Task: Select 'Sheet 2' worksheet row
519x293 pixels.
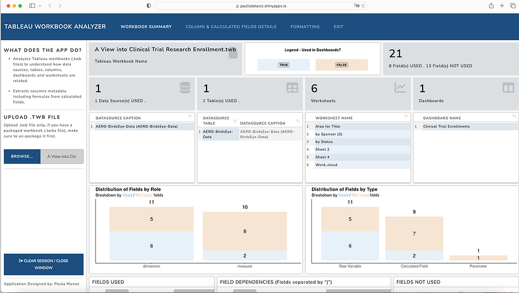Action: pyautogui.click(x=358, y=149)
